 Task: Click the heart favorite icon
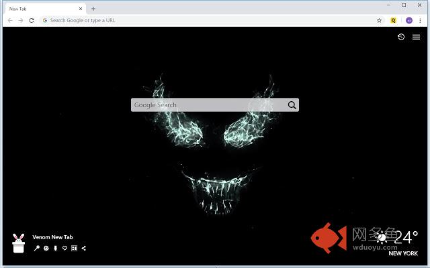pos(64,248)
